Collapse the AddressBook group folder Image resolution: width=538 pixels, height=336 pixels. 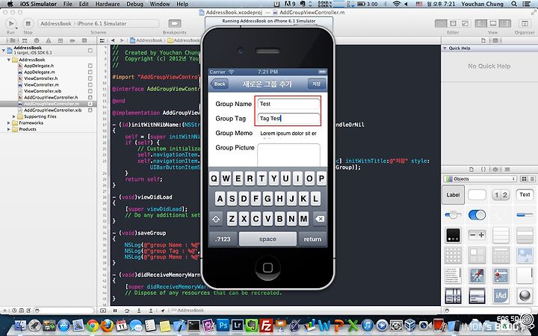8,60
